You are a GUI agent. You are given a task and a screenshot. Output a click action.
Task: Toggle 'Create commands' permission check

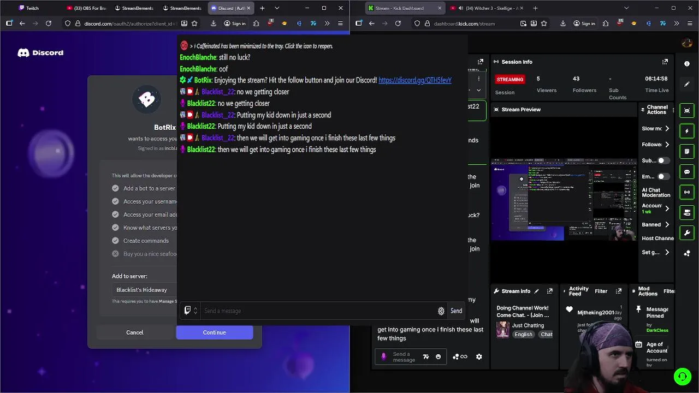115,241
